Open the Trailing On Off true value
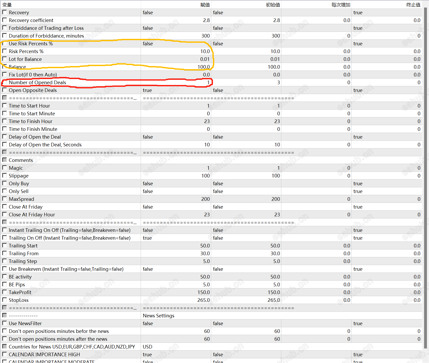The image size is (429, 363). pyautogui.click(x=176, y=238)
